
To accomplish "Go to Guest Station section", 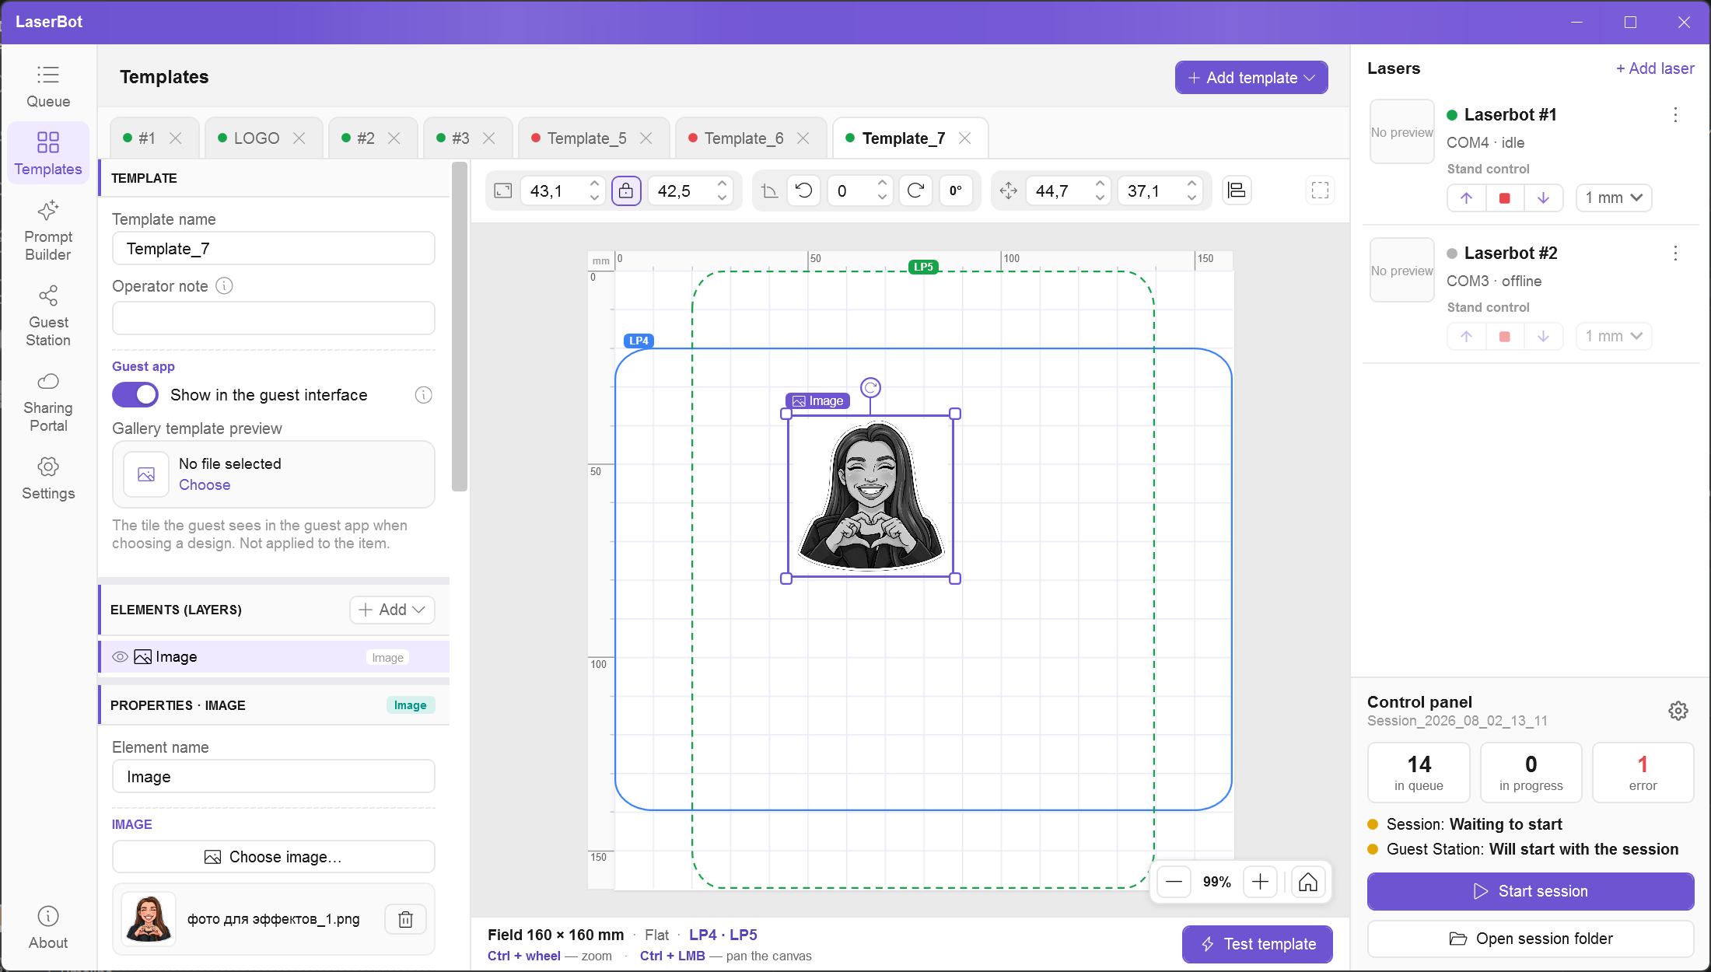I will pyautogui.click(x=48, y=316).
